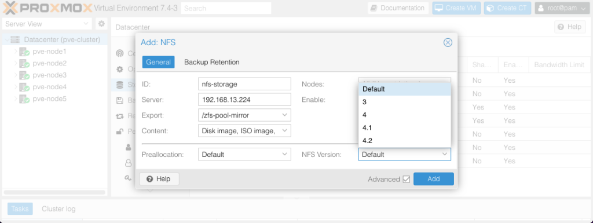This screenshot has height=223, width=593.
Task: Click the Replication arrows icon in sidebar
Action: pyautogui.click(x=120, y=116)
